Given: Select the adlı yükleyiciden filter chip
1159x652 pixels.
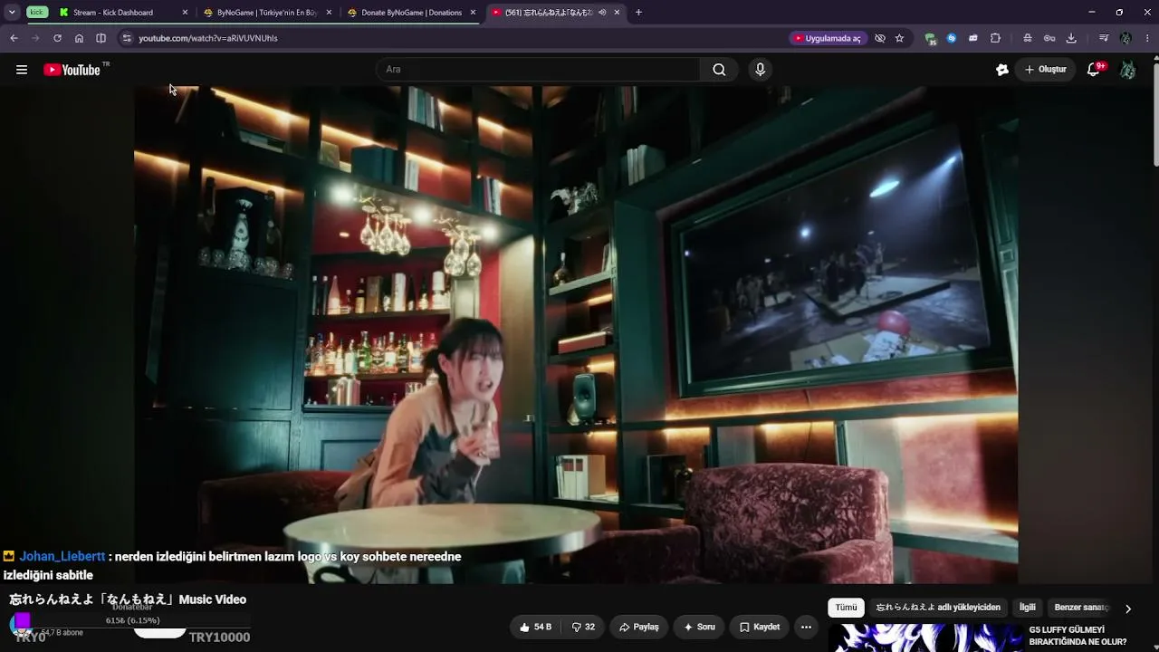Looking at the screenshot, I should tap(938, 608).
